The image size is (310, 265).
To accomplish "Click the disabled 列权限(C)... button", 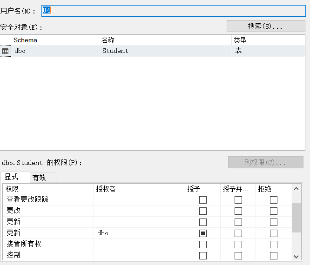I will 265,162.
